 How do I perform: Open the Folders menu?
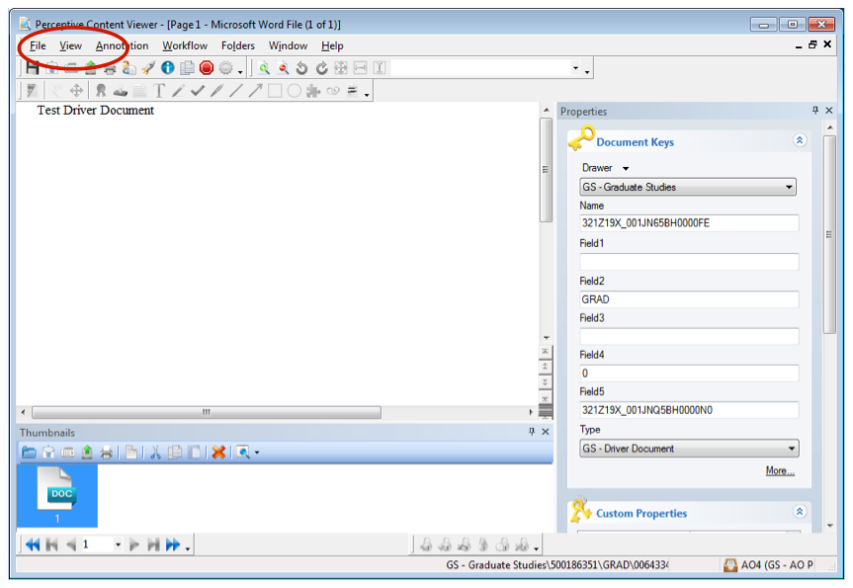click(238, 45)
